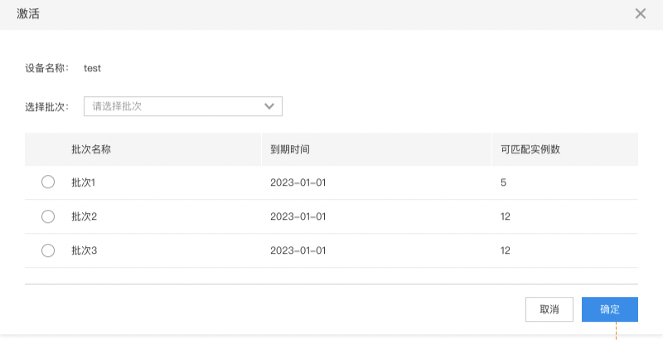Open the 请选择批次 combo box

[183, 106]
